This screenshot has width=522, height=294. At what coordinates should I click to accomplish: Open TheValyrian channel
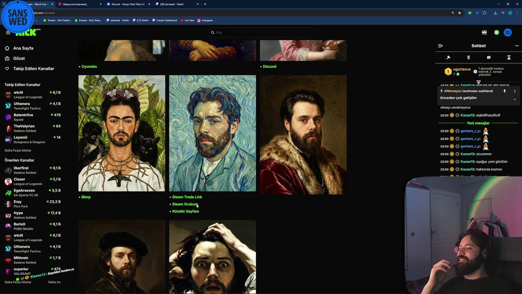coord(33,128)
